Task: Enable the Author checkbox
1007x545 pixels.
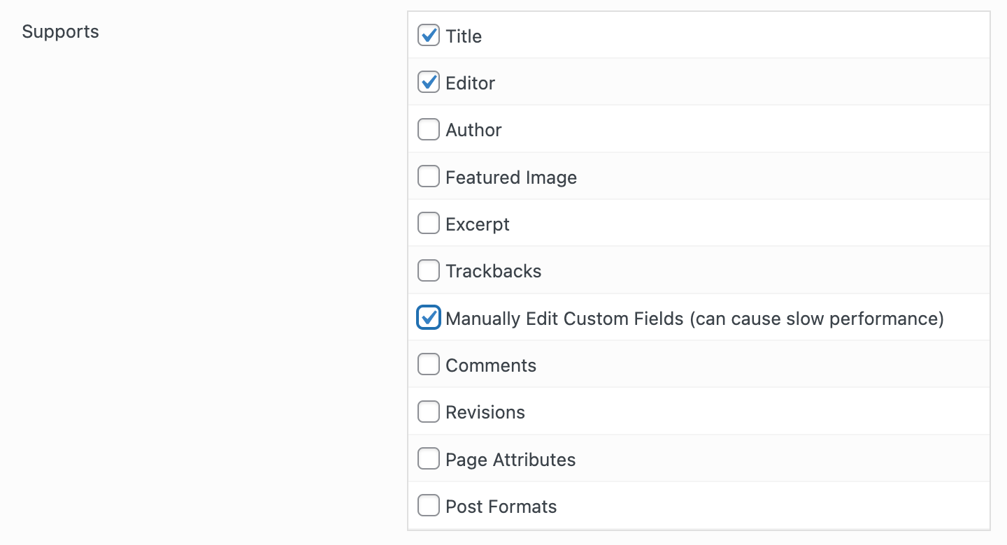Action: pyautogui.click(x=429, y=130)
